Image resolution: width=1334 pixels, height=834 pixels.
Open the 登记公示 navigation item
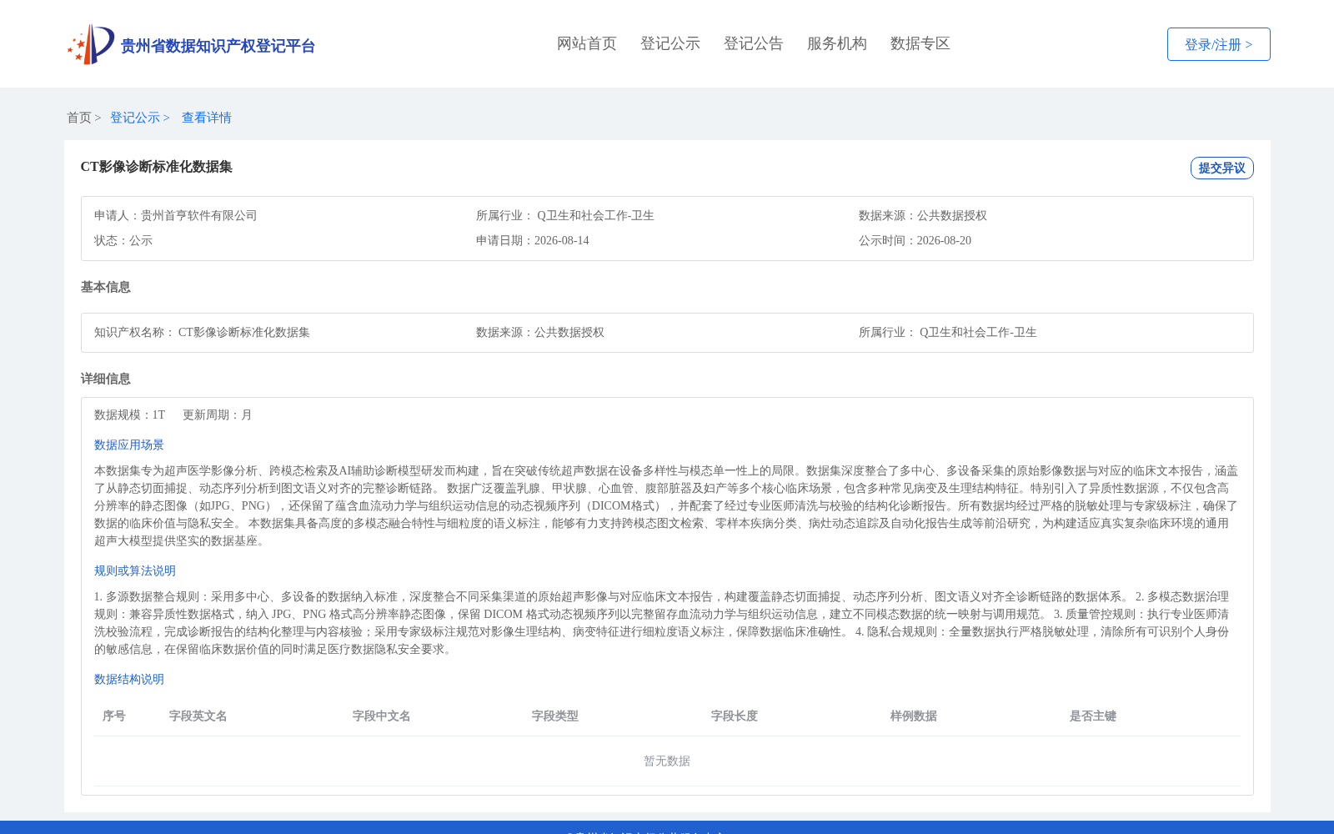[x=670, y=43]
